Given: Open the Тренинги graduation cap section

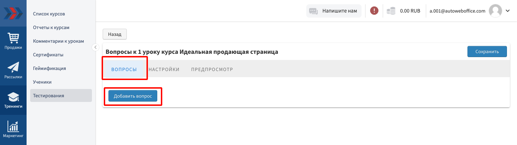Looking at the screenshot, I should click(13, 100).
